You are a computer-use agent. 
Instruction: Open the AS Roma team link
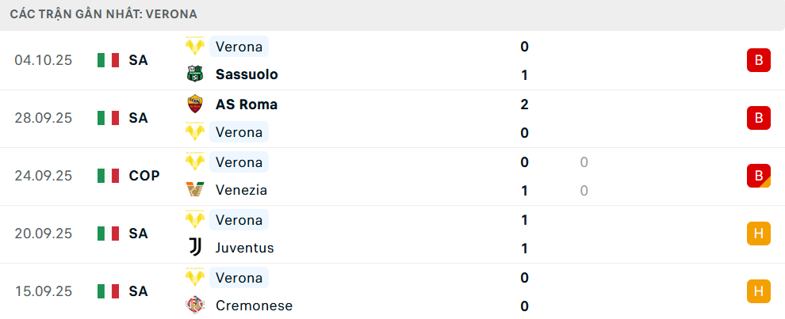(247, 104)
